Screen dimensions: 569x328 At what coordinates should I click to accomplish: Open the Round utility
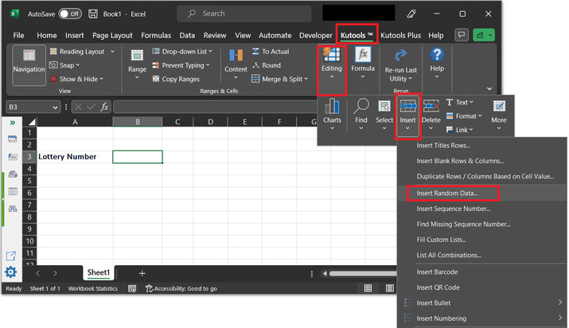tap(267, 65)
